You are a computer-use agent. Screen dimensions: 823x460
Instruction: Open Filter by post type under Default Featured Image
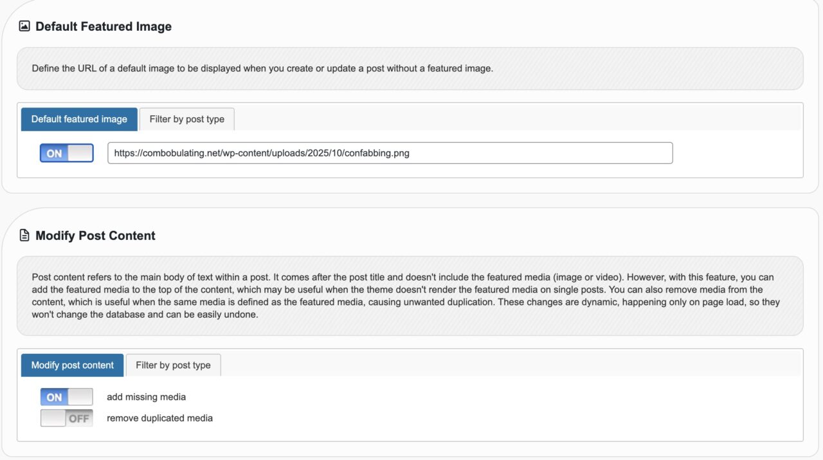click(186, 119)
